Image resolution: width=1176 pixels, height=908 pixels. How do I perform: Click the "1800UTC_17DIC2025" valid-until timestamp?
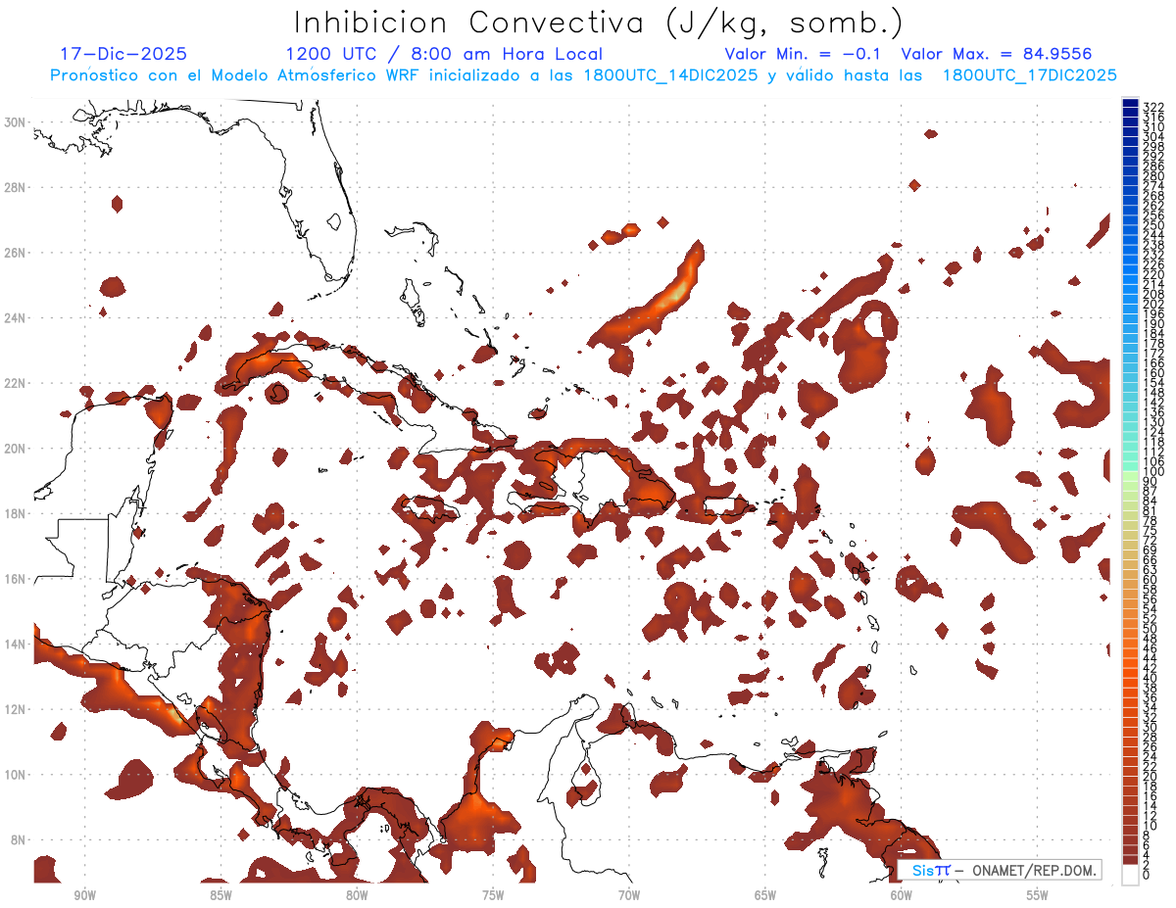point(1030,75)
